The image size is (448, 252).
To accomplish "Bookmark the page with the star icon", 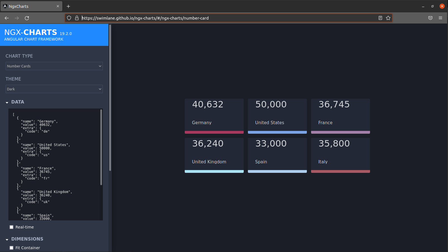I will (388, 18).
